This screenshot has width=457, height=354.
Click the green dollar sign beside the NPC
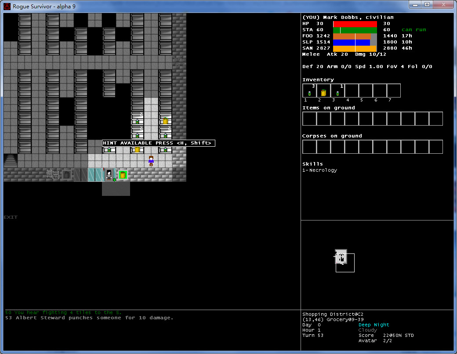coord(115,180)
